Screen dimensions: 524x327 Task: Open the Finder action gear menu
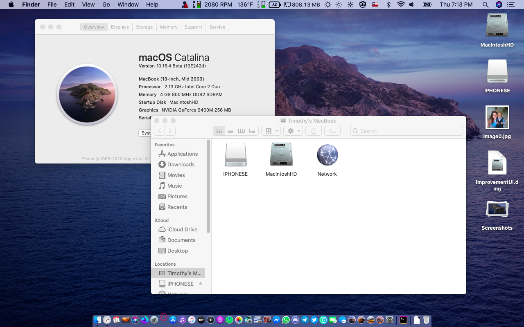click(293, 131)
